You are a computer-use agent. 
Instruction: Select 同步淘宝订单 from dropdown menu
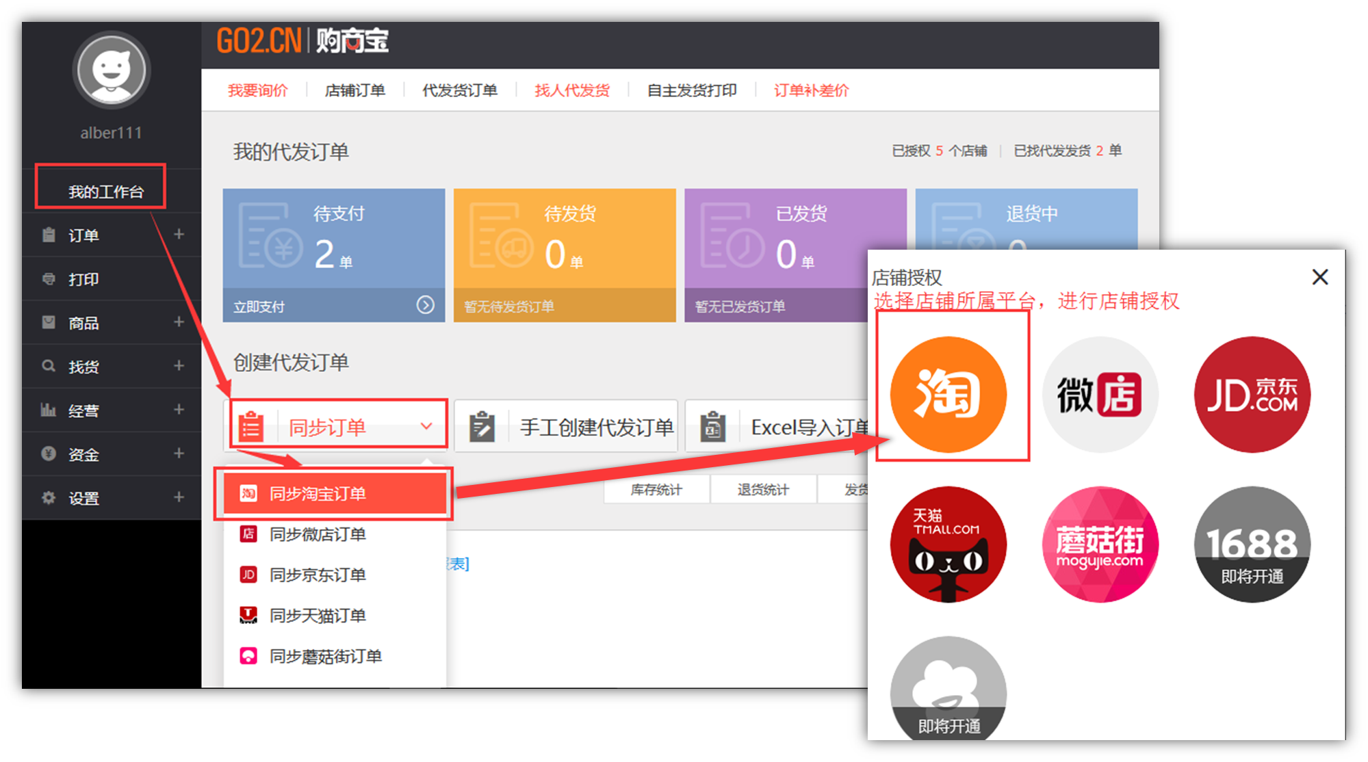point(334,493)
